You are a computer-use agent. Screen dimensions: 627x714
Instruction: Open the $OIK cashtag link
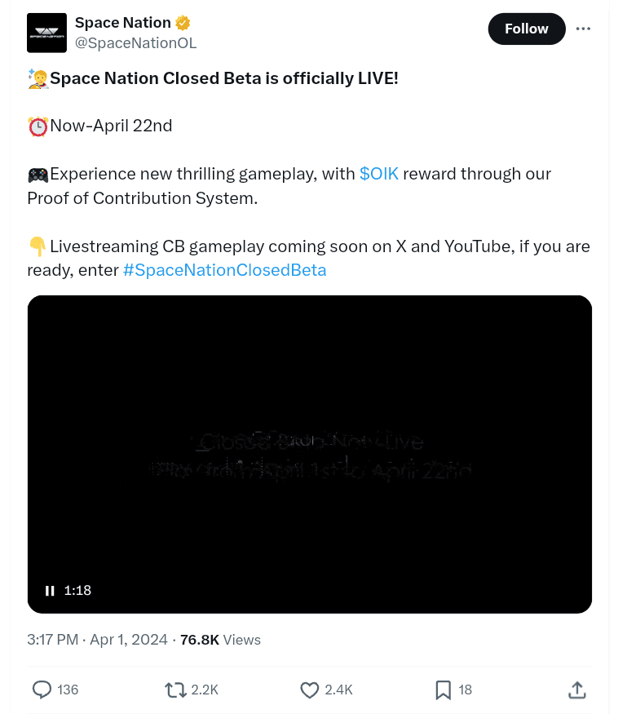tap(379, 174)
